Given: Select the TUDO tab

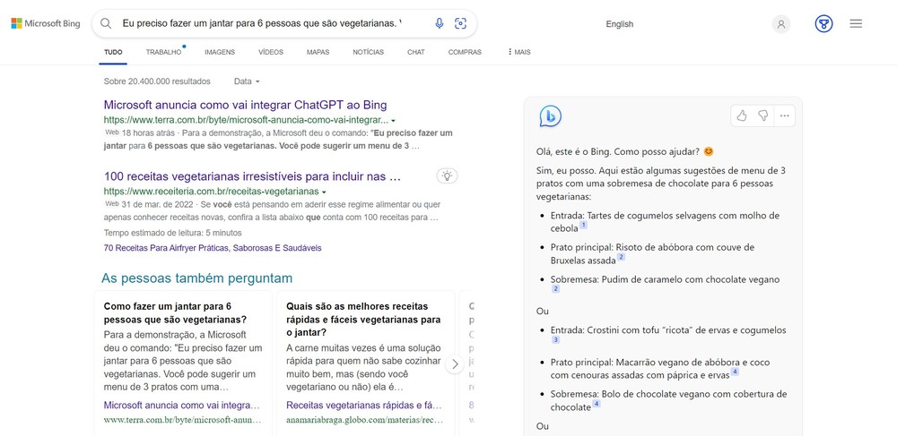Looking at the screenshot, I should pos(113,52).
